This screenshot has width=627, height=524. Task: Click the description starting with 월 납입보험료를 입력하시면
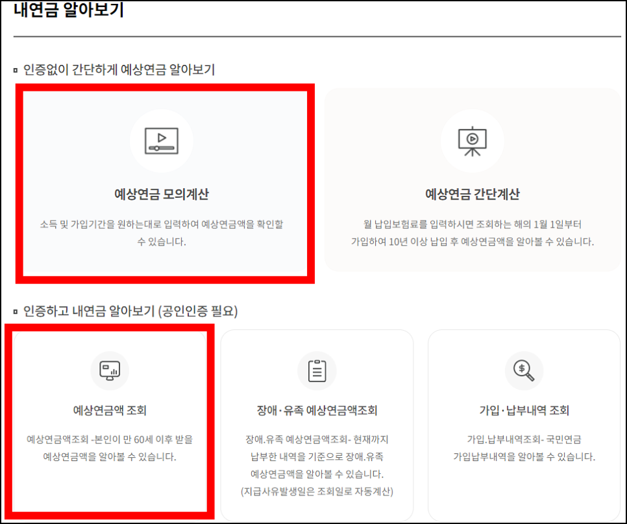pos(473,233)
